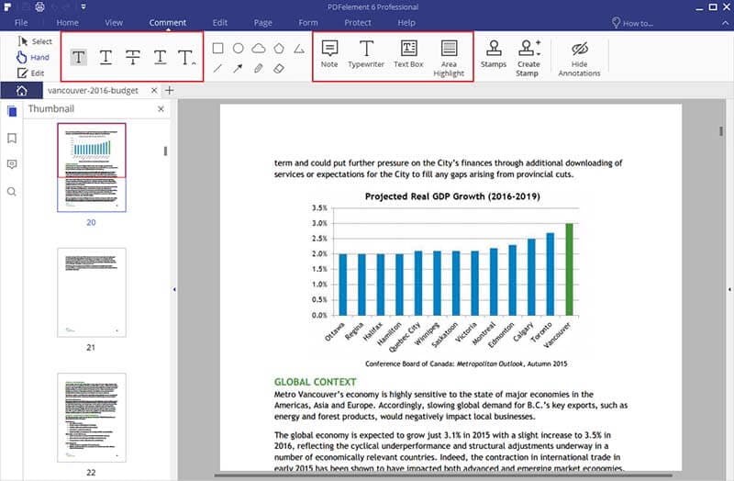Choose the Area Highlight tool

(x=449, y=59)
